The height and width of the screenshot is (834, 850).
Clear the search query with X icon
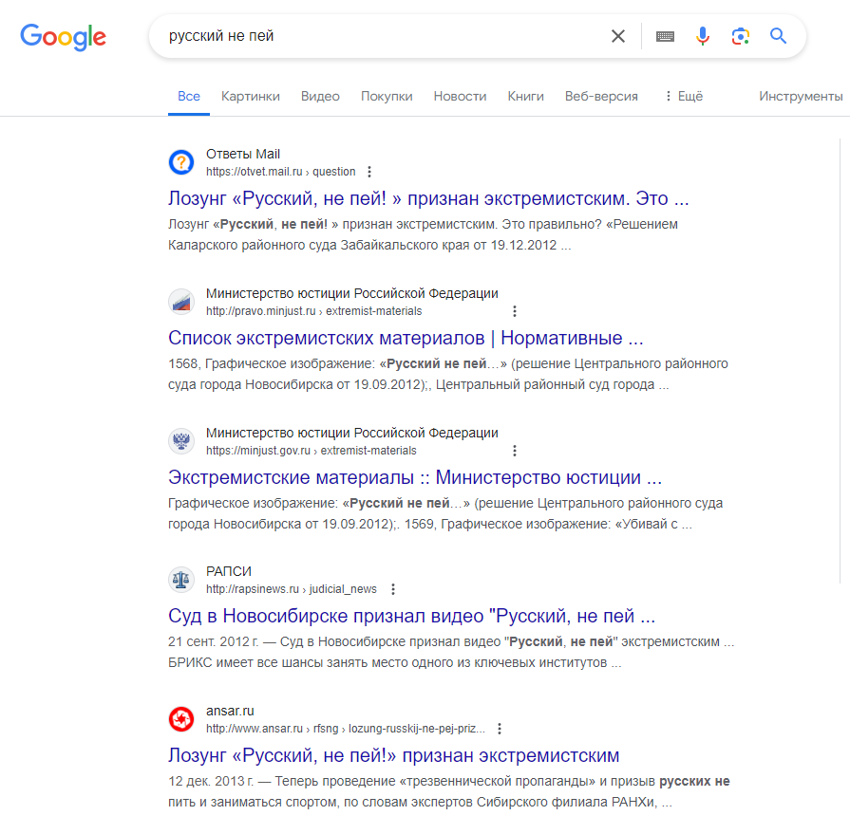[x=618, y=36]
